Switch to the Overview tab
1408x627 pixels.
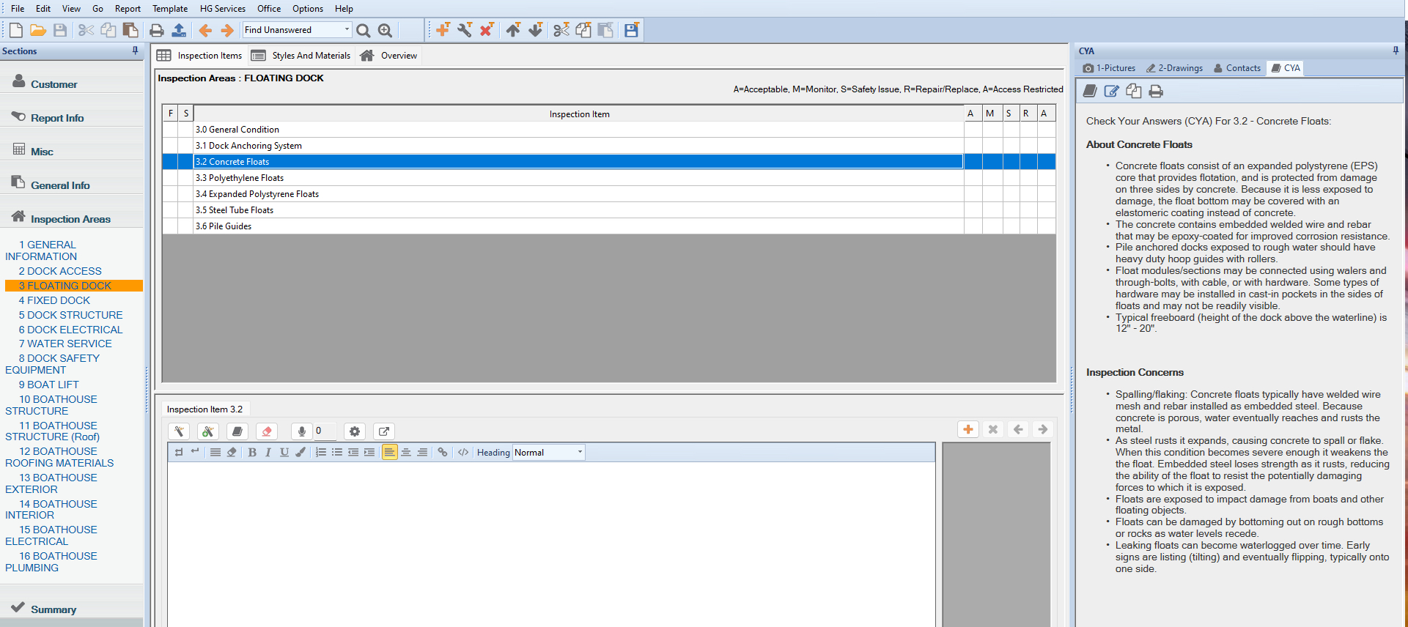pos(389,56)
